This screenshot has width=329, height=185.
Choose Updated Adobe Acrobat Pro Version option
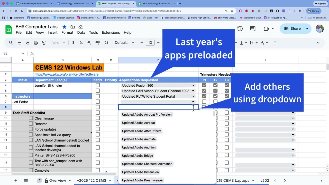coord(147,115)
